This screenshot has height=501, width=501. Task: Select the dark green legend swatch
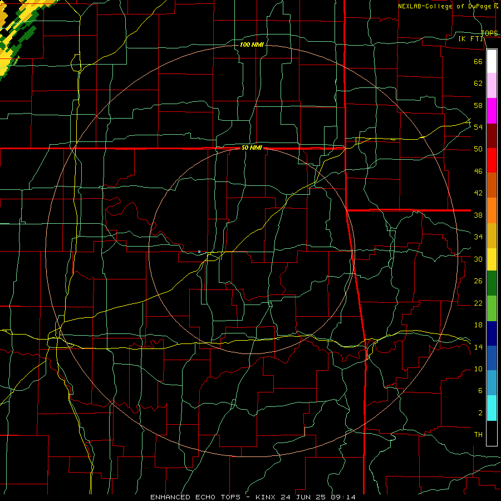point(492,283)
